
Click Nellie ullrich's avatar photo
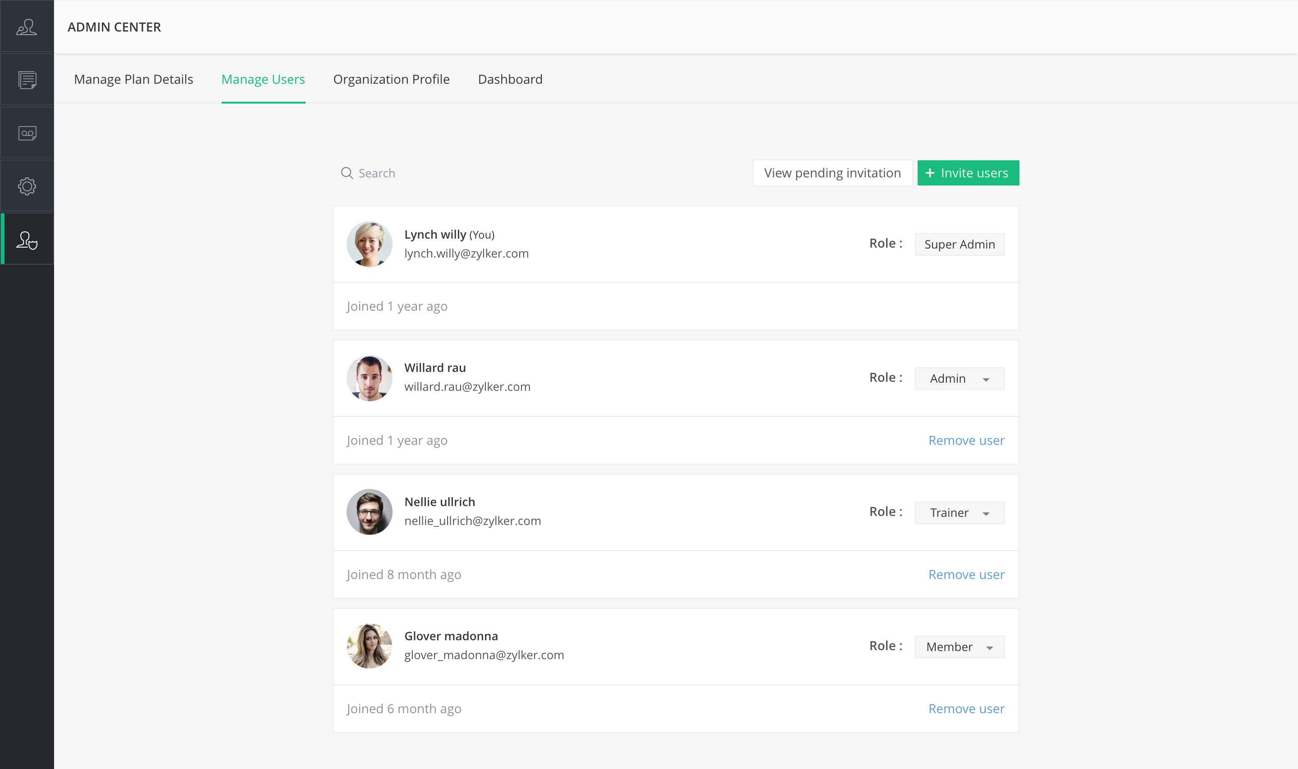(369, 512)
